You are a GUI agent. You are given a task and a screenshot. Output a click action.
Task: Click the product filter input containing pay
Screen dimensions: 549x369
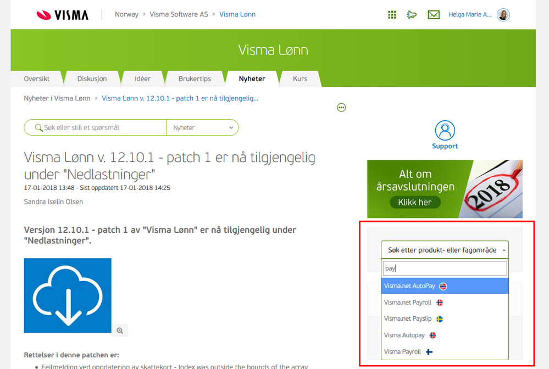pos(445,269)
